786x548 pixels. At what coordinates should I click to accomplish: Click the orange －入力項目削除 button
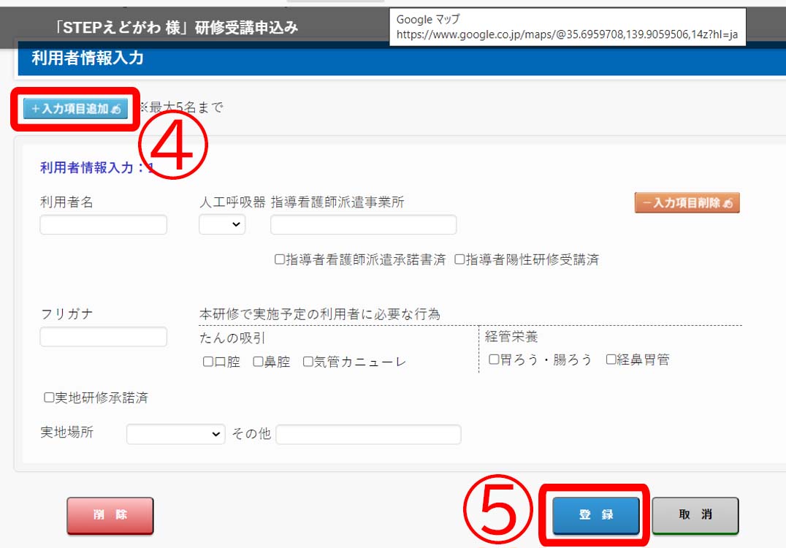click(x=687, y=202)
